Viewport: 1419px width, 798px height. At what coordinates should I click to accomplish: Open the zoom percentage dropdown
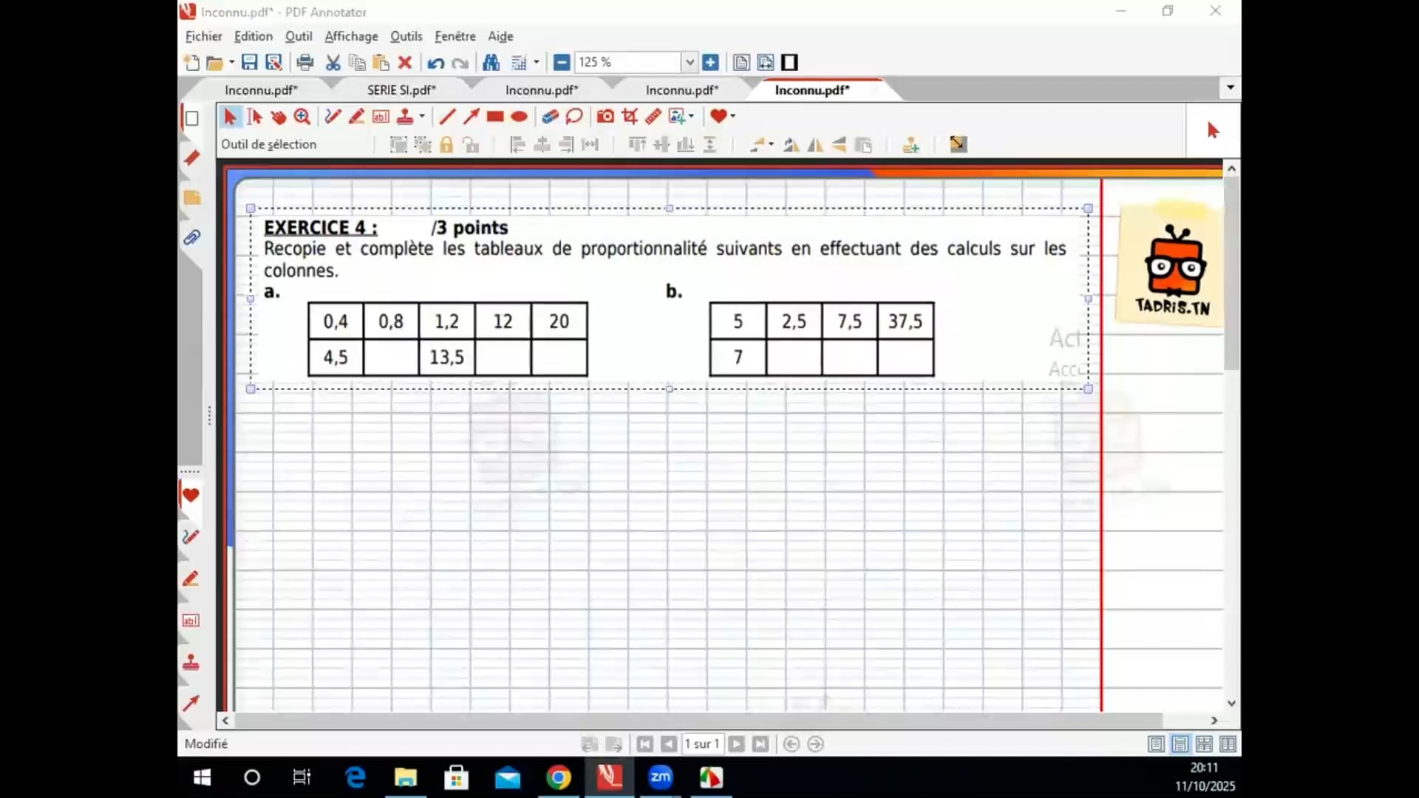[689, 62]
